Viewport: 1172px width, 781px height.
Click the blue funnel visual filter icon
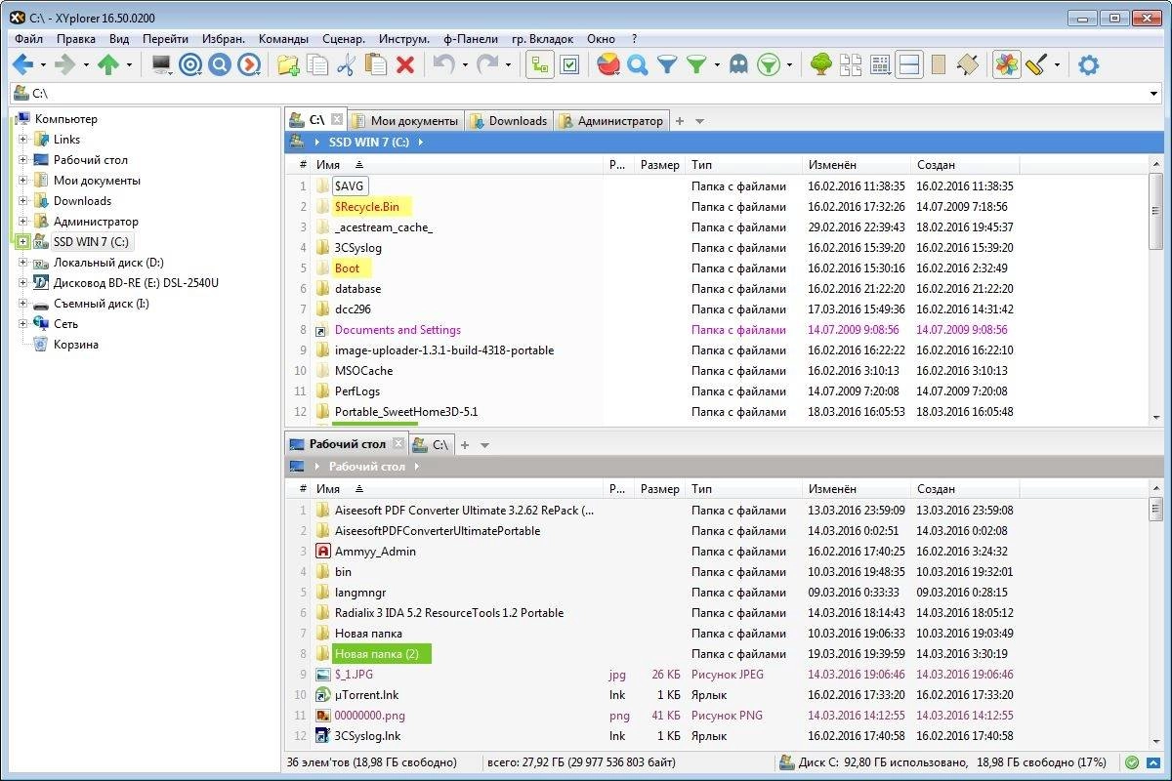667,65
